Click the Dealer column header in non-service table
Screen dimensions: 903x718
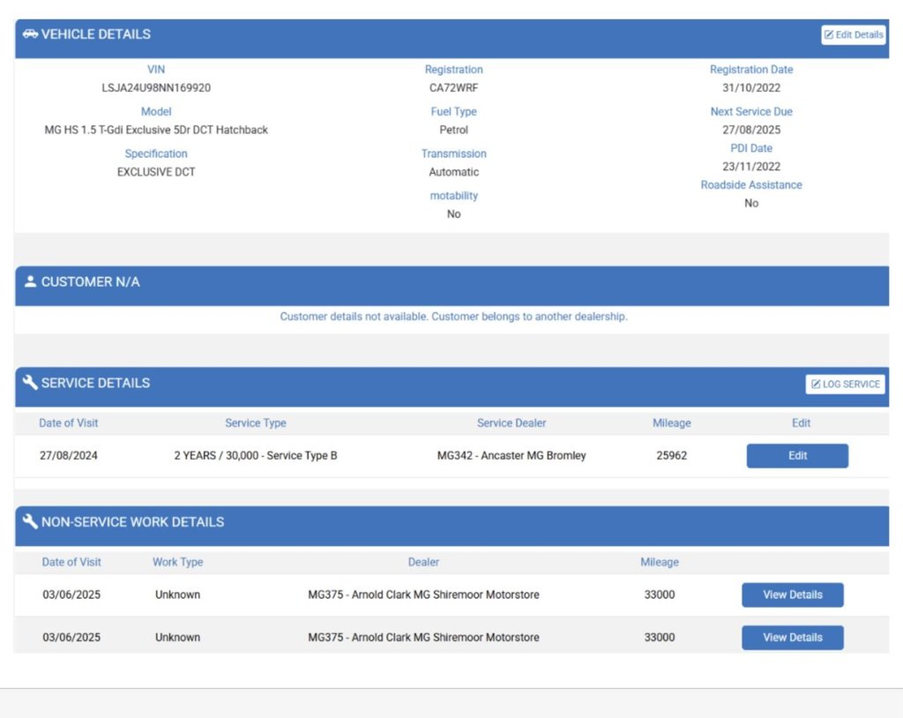[423, 562]
